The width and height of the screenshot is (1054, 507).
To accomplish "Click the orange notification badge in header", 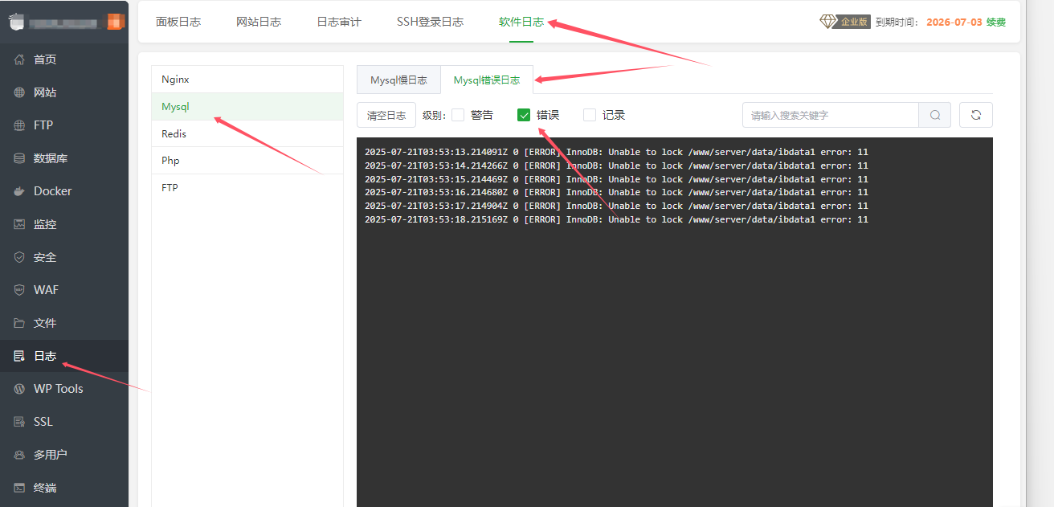I will [116, 22].
